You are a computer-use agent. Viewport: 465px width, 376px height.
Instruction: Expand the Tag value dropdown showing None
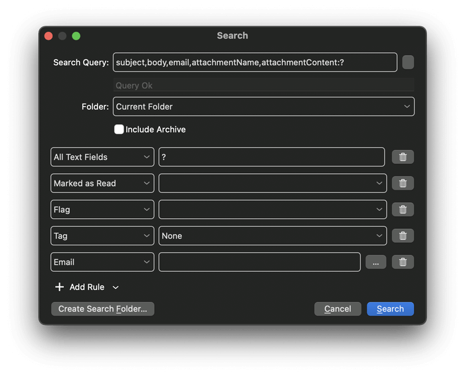point(272,235)
